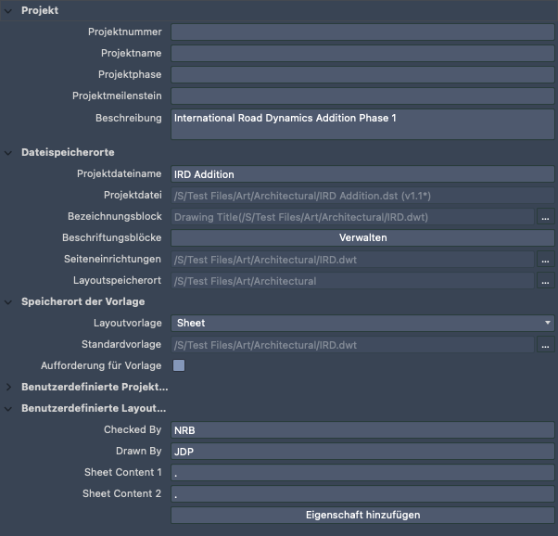Open the Layoutvorlage dropdown
The height and width of the screenshot is (536, 558).
coord(363,324)
